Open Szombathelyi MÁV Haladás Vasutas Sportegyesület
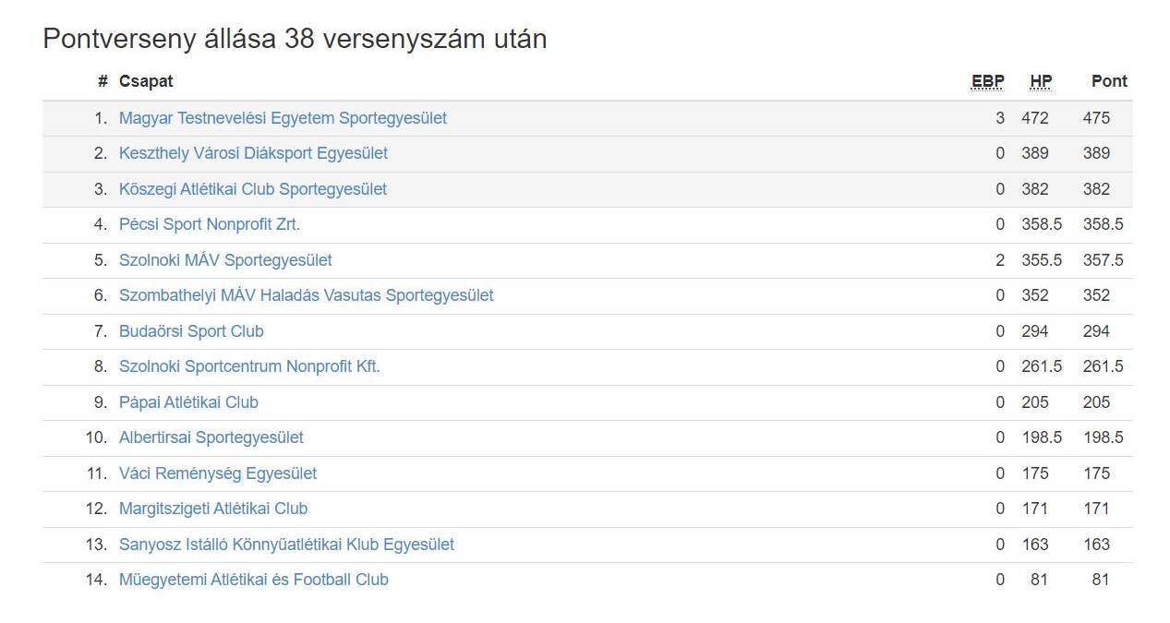 [307, 295]
